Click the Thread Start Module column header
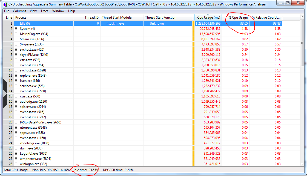 [117, 18]
